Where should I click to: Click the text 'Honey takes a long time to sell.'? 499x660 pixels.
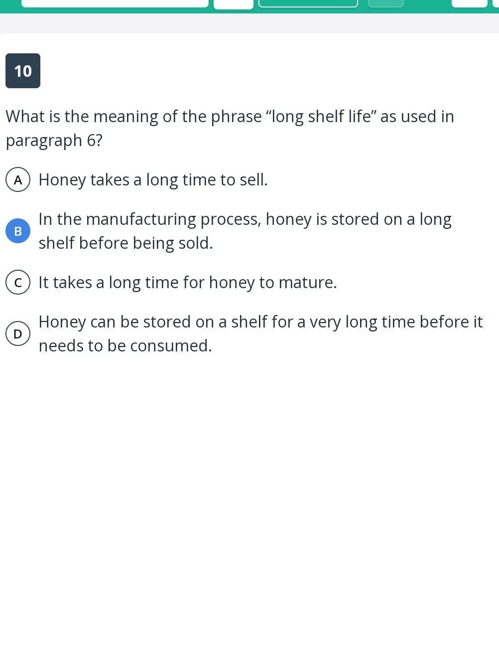coord(153,180)
